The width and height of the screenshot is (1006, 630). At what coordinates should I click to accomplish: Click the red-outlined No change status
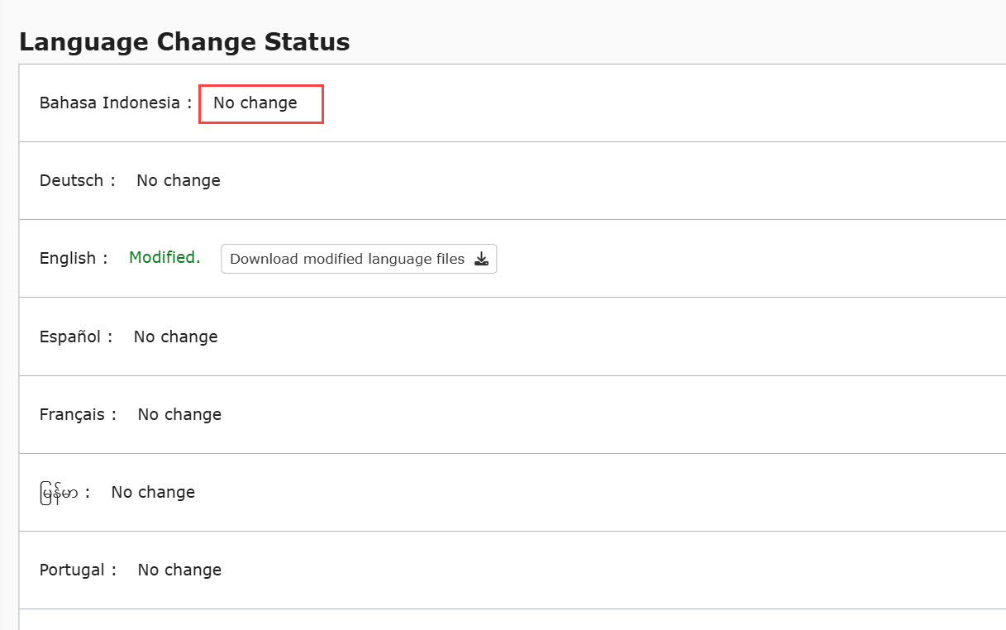tap(255, 103)
